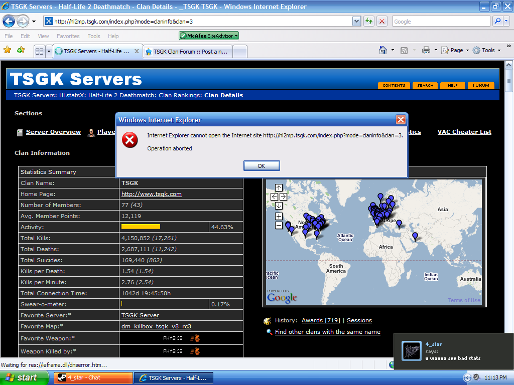Open 4_star Chat in the taskbar
The image size is (514, 385).
93,378
